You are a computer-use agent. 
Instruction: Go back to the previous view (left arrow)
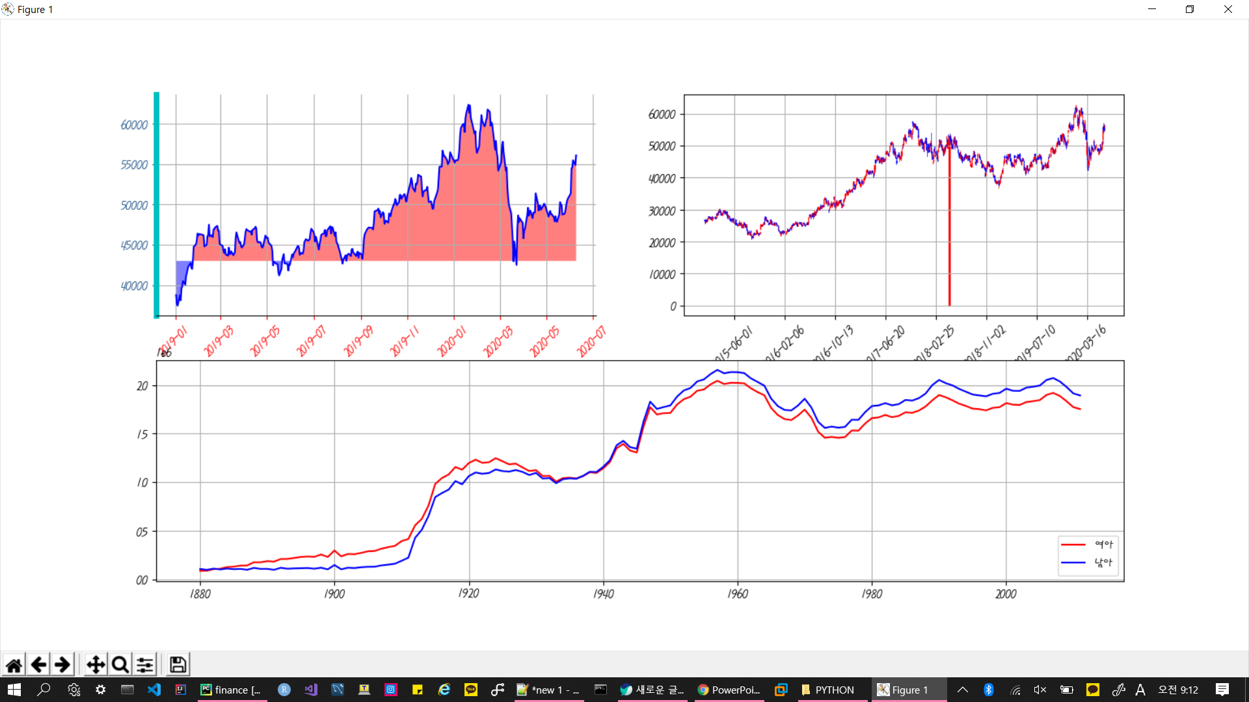38,664
